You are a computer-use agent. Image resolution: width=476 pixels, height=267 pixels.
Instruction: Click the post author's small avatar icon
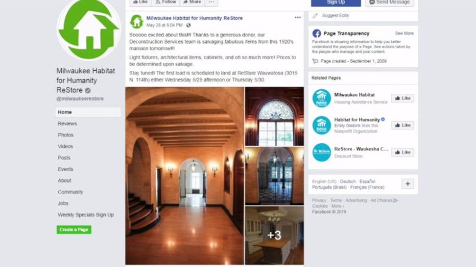click(136, 21)
